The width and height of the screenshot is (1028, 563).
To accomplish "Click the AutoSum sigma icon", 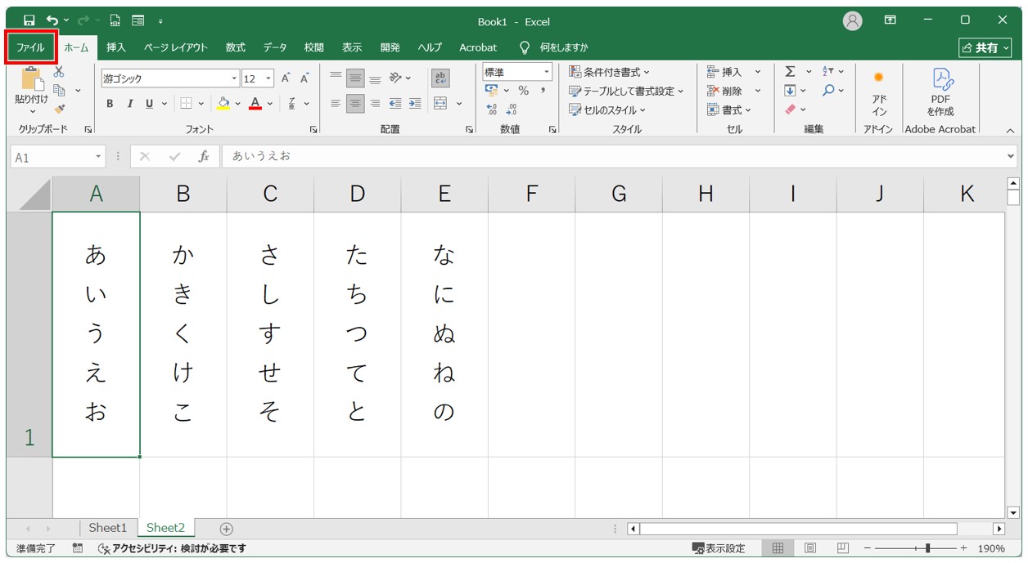I will (790, 72).
